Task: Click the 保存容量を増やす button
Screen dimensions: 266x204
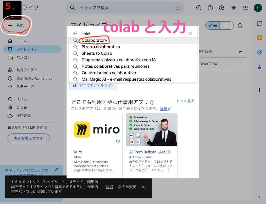Action: [28, 138]
